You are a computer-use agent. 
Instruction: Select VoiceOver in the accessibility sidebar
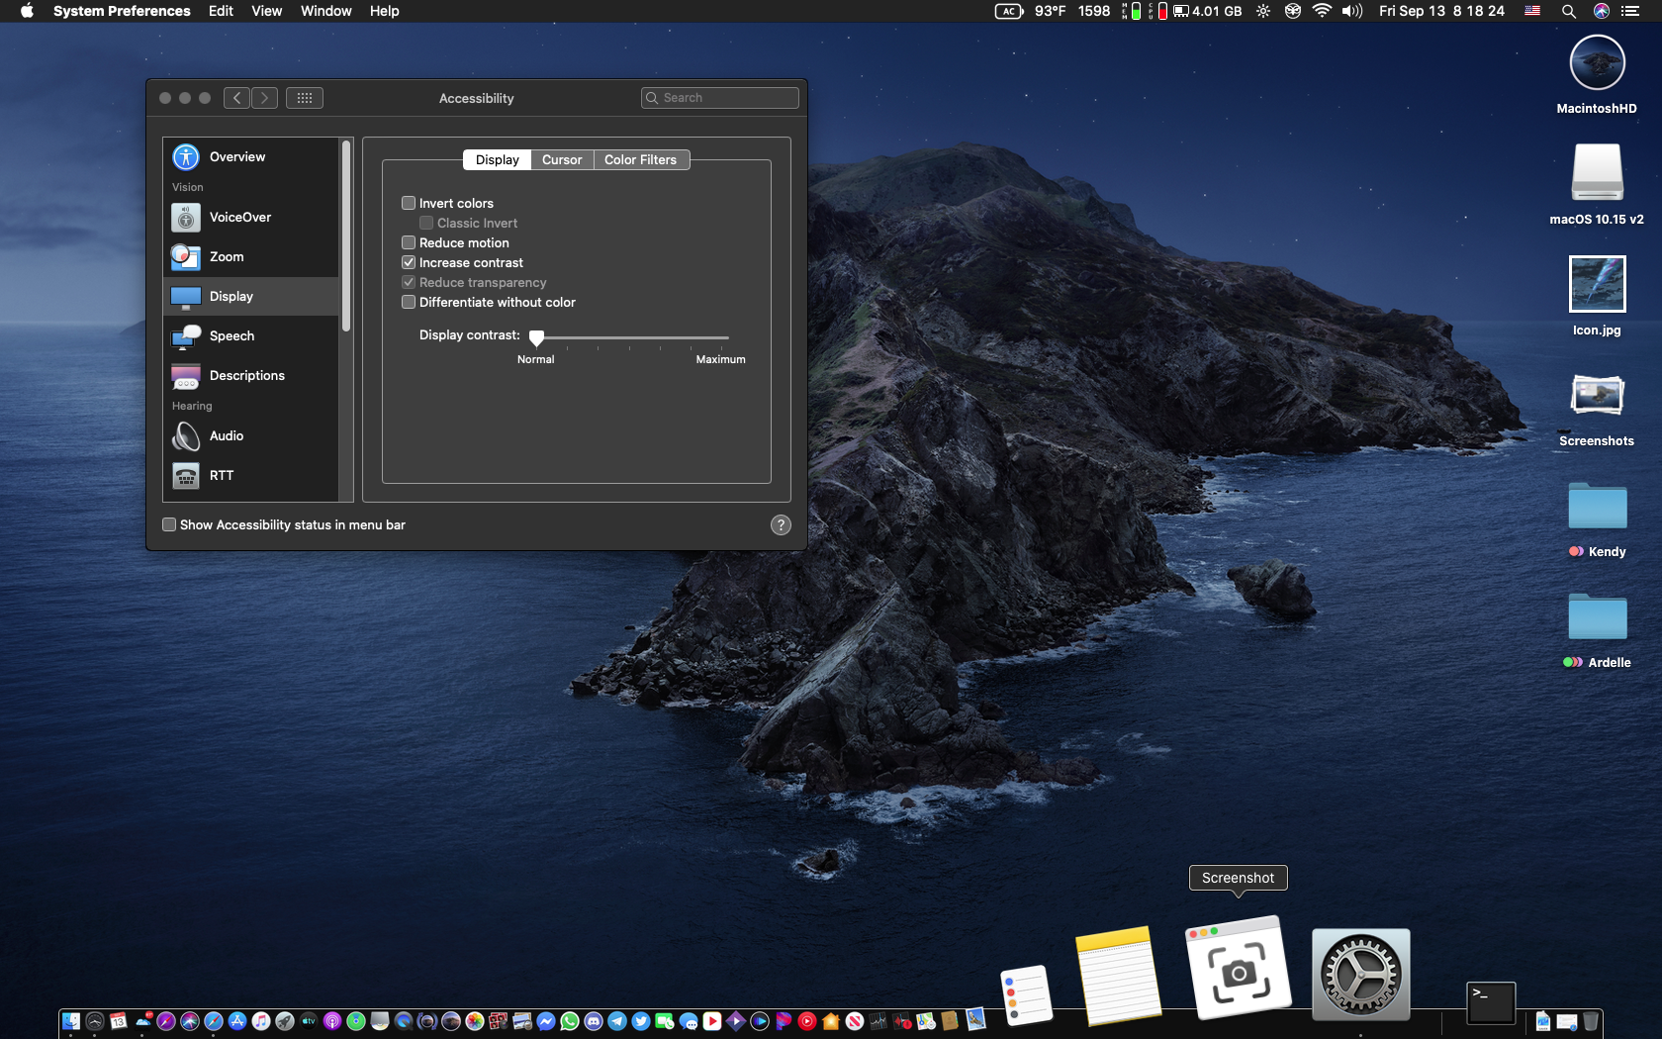click(x=239, y=218)
